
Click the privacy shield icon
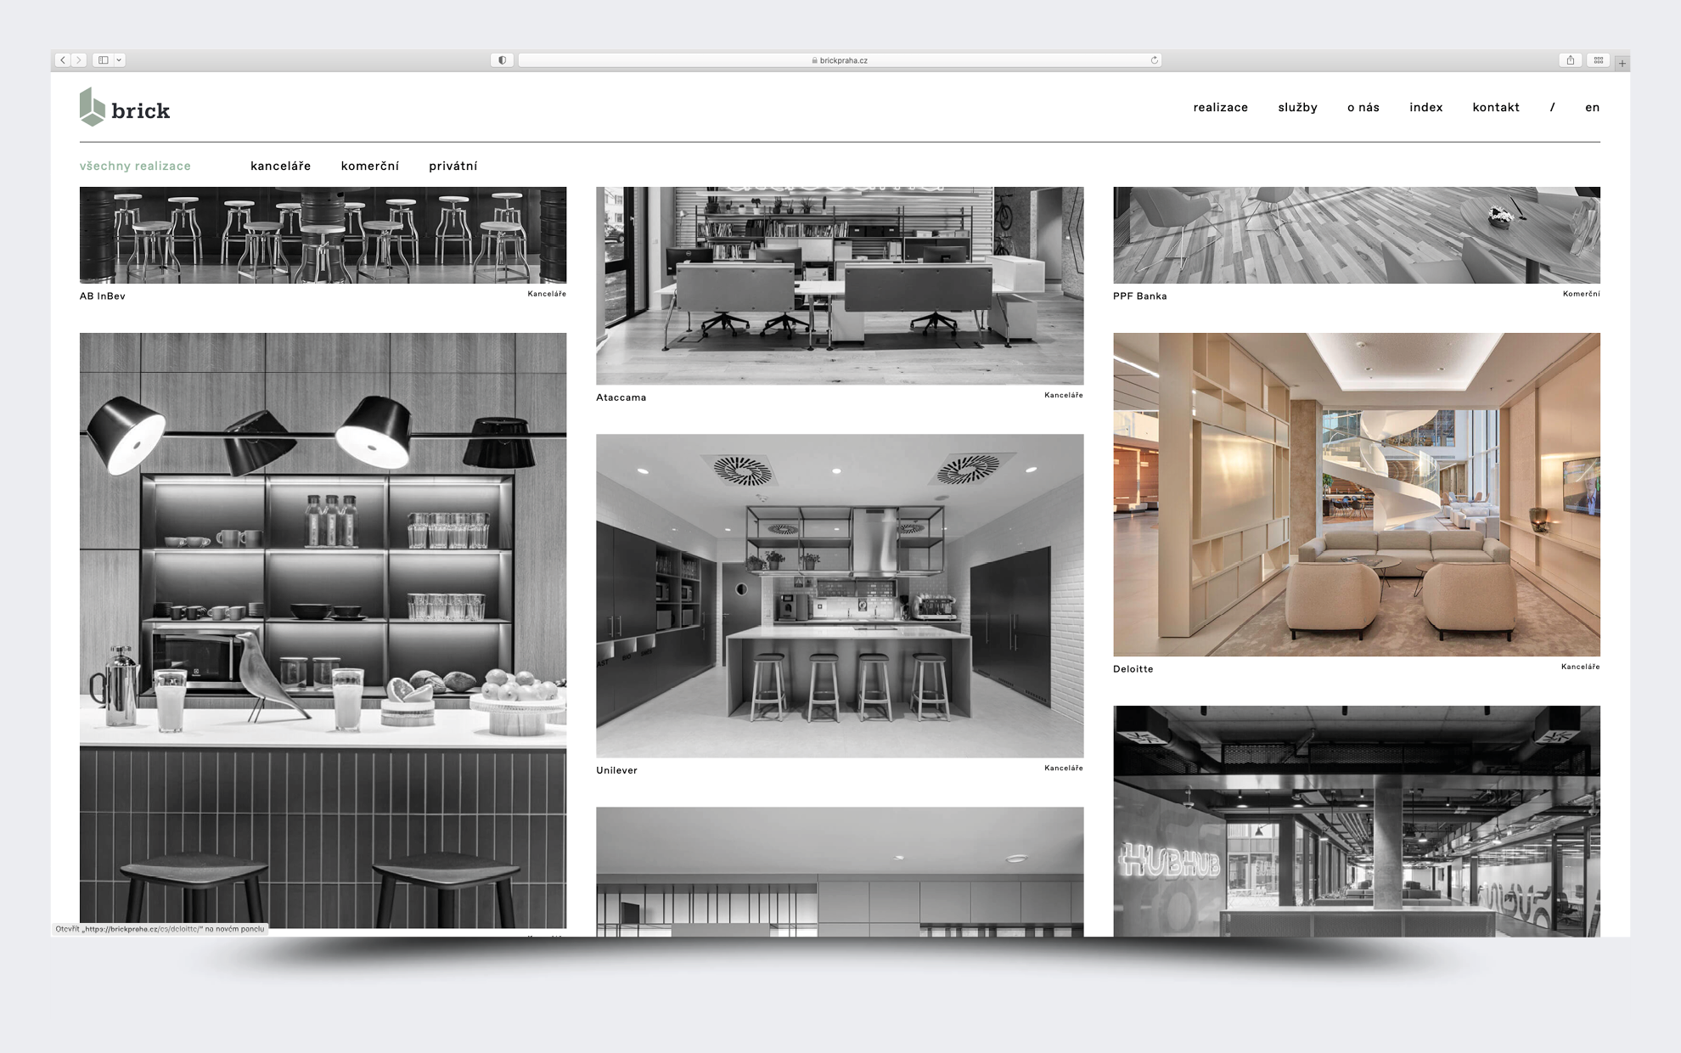click(502, 60)
